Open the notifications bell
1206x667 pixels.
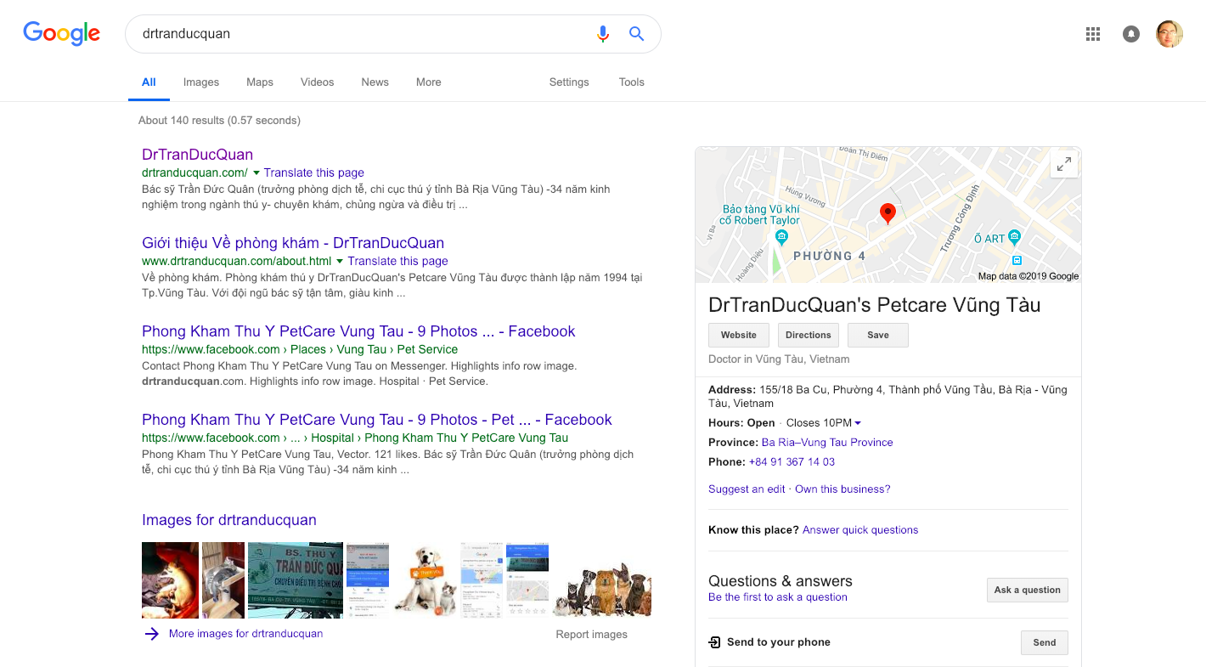pyautogui.click(x=1131, y=34)
